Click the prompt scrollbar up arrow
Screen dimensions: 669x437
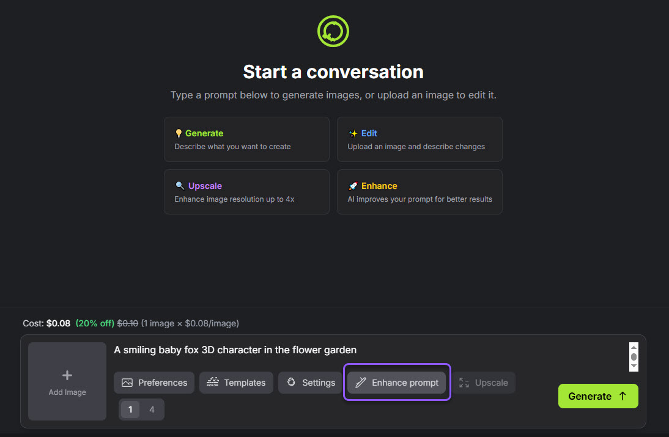[x=634, y=347]
